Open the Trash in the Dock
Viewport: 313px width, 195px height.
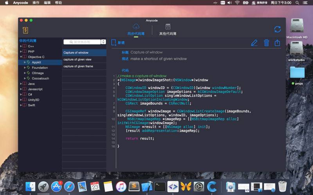pos(282,186)
